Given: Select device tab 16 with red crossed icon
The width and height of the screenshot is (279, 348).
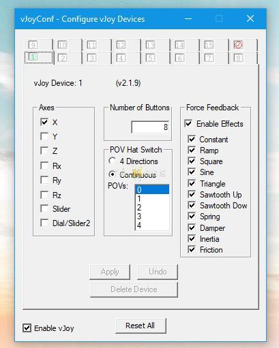Looking at the screenshot, I should coord(238,45).
